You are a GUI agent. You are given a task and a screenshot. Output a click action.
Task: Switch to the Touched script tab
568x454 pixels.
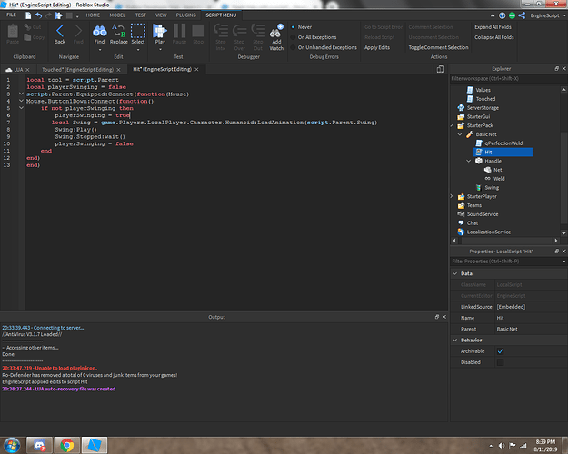tap(77, 70)
